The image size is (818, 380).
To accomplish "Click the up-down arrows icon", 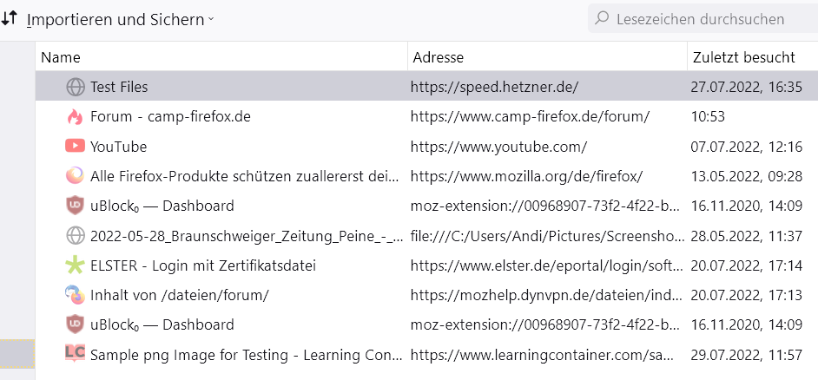I will 10,19.
